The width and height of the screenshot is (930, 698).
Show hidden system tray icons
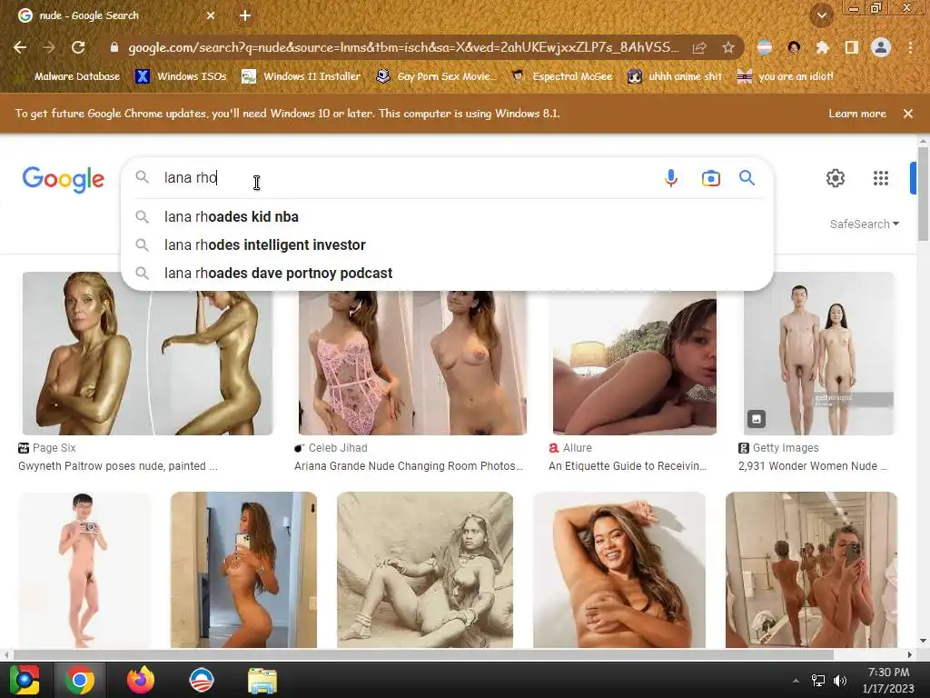[x=796, y=680]
